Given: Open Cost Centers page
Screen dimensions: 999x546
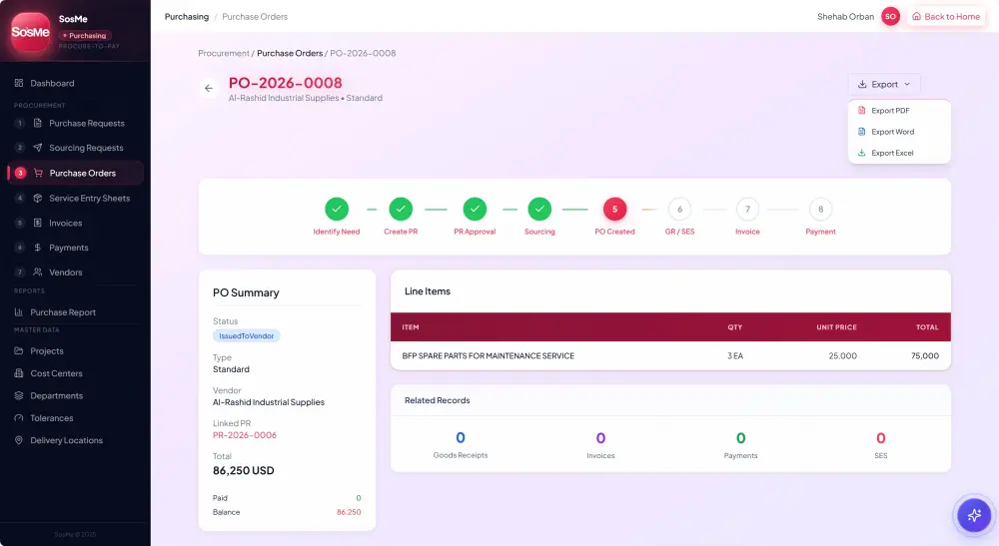Looking at the screenshot, I should pos(49,373).
